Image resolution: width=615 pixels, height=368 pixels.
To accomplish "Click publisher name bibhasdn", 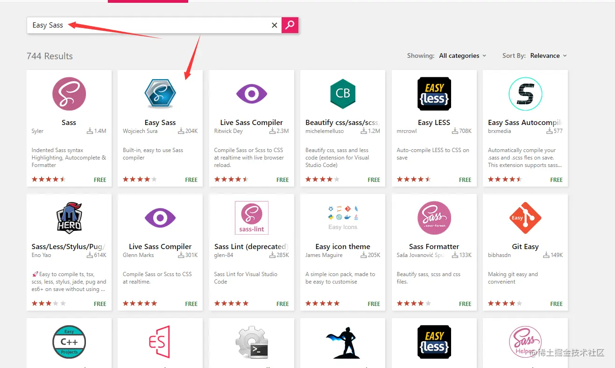I will click(x=499, y=255).
